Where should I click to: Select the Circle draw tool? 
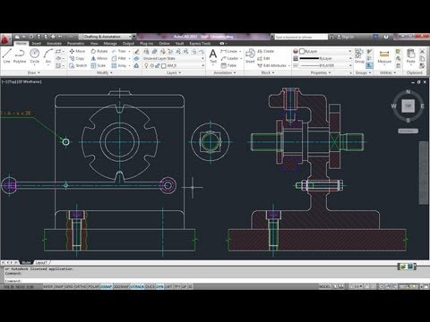click(x=35, y=56)
